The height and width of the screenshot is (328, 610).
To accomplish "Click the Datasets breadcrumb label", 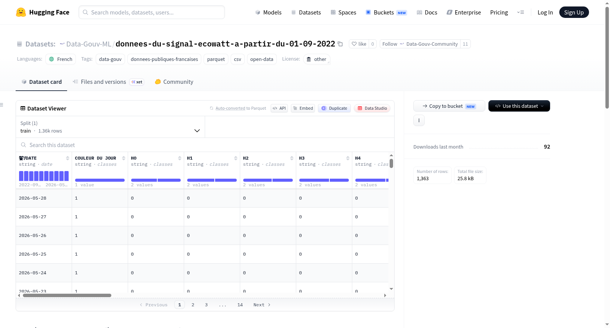I will coord(40,44).
